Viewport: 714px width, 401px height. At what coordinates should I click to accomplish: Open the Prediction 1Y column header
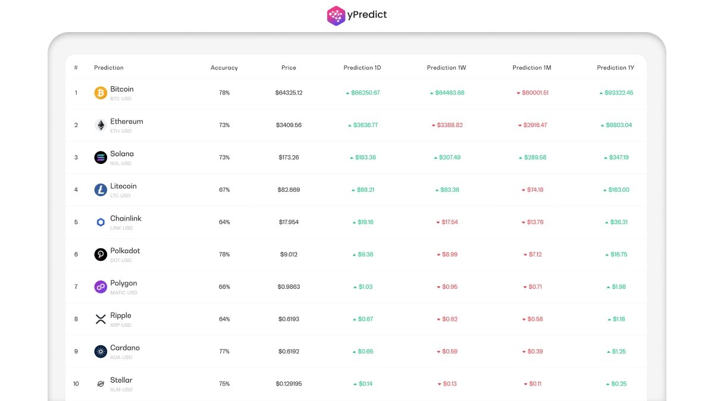pyautogui.click(x=616, y=67)
